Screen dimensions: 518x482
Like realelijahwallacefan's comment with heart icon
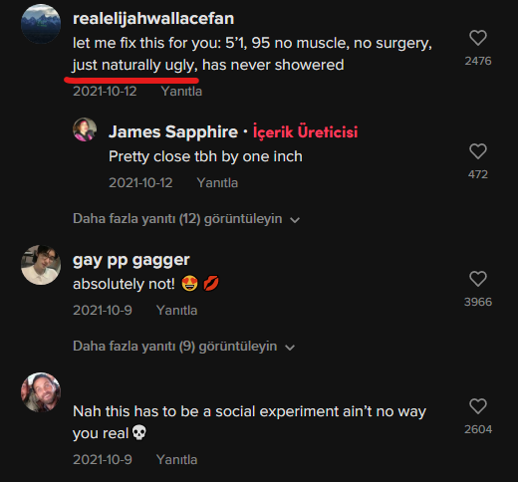click(478, 38)
